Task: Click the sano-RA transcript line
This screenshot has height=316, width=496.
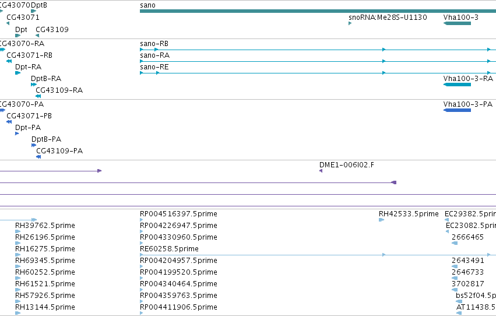Action: (318, 61)
